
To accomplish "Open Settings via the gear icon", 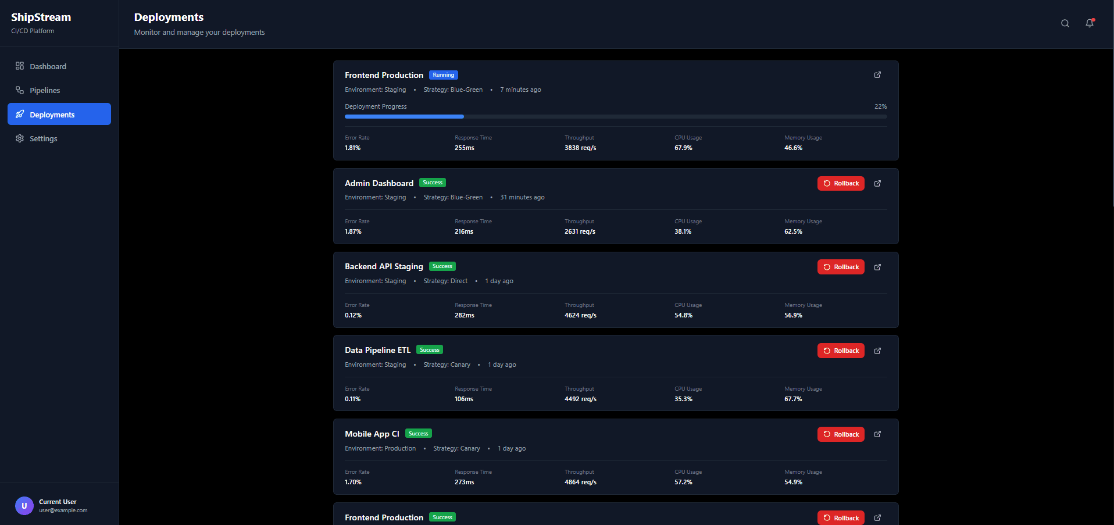I will [20, 138].
